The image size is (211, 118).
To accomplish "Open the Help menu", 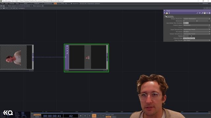I will pyautogui.click(x=17, y=4).
